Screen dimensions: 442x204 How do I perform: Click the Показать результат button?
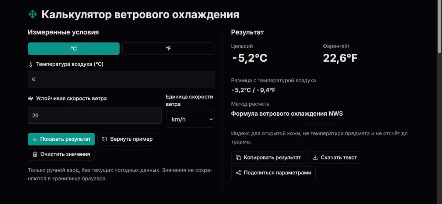pos(61,139)
